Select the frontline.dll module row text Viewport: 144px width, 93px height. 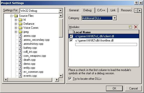pyautogui.click(x=94, y=40)
